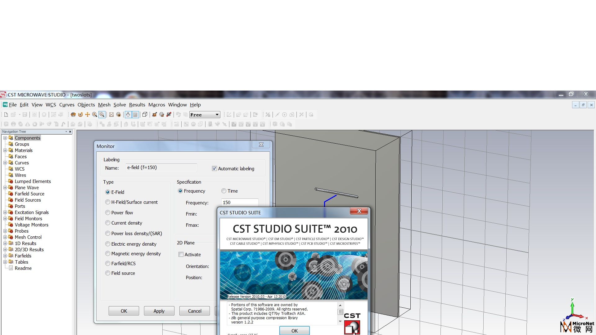Close the Monitor dialog with X
Screen dimensions: 596x335
click(x=261, y=145)
